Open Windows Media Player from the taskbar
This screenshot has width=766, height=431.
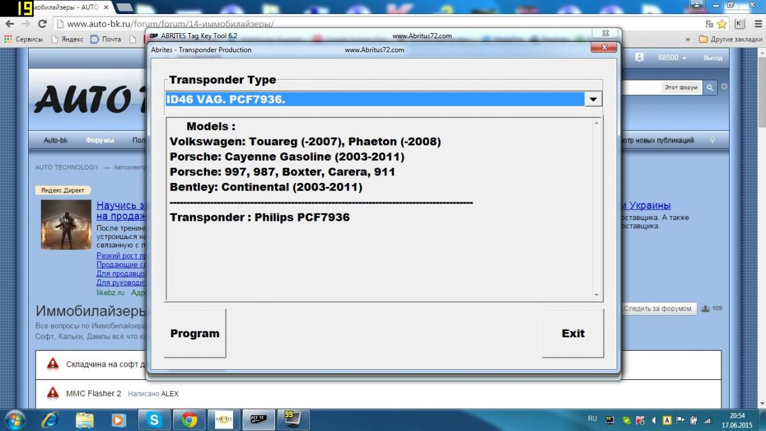(119, 420)
